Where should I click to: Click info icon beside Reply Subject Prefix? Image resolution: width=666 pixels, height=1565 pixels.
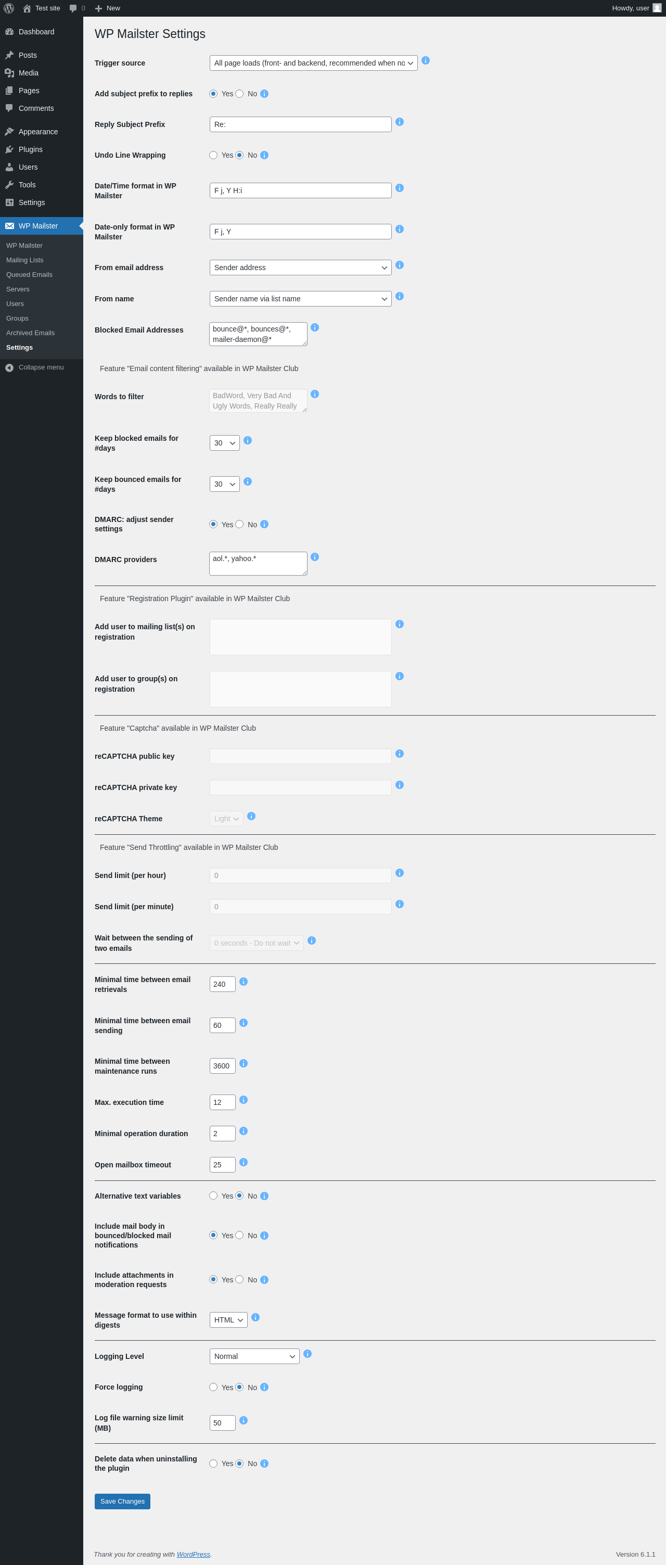pyautogui.click(x=400, y=122)
